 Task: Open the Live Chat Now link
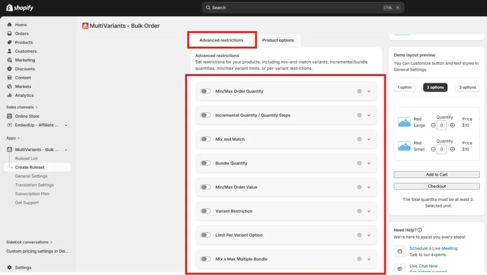pos(423,266)
